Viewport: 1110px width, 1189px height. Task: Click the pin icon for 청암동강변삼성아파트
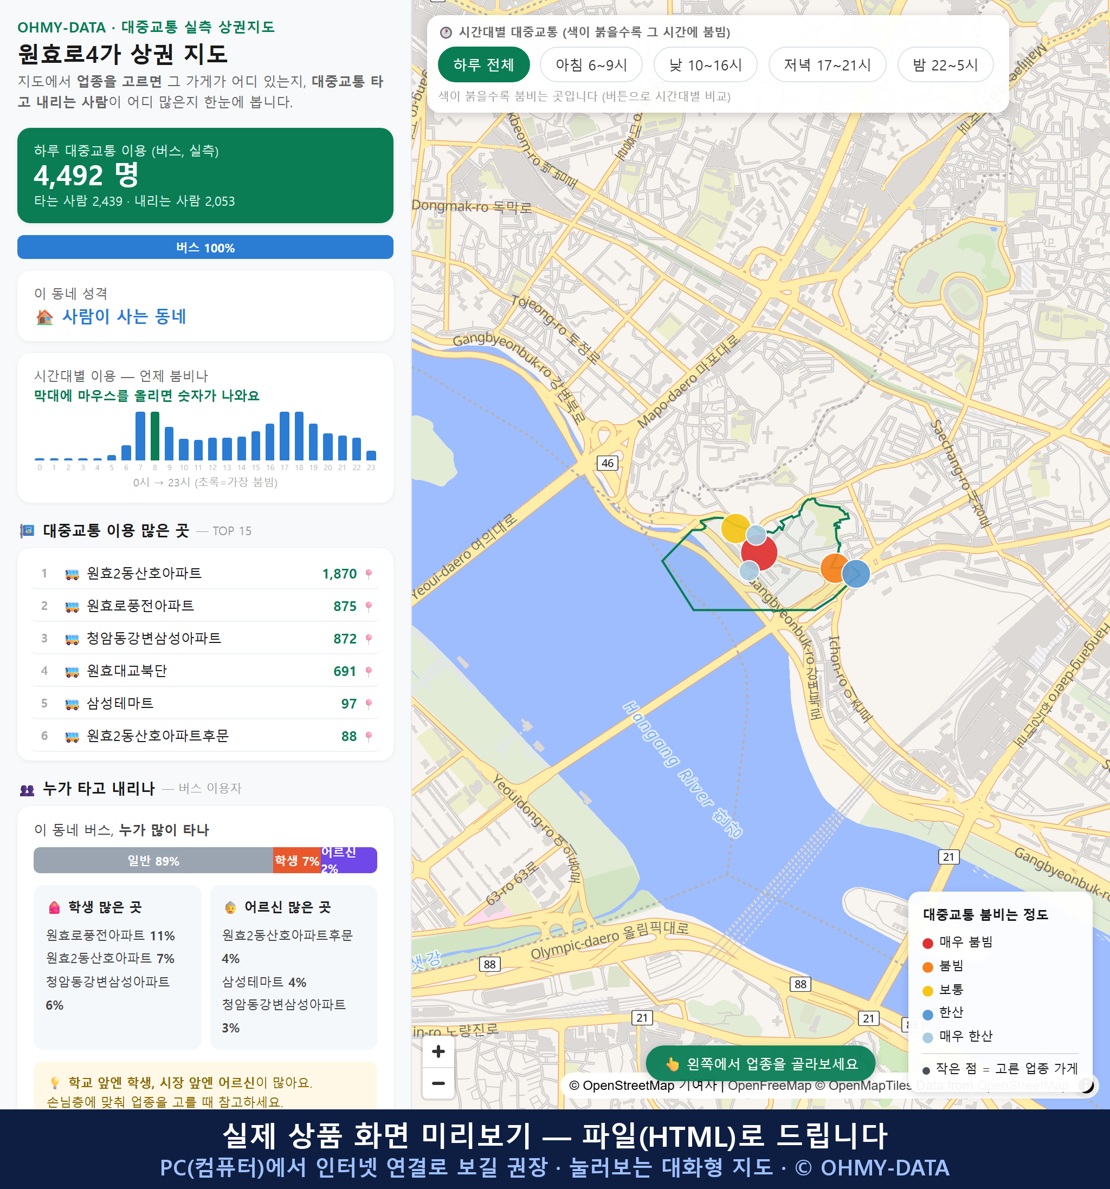[x=369, y=639]
